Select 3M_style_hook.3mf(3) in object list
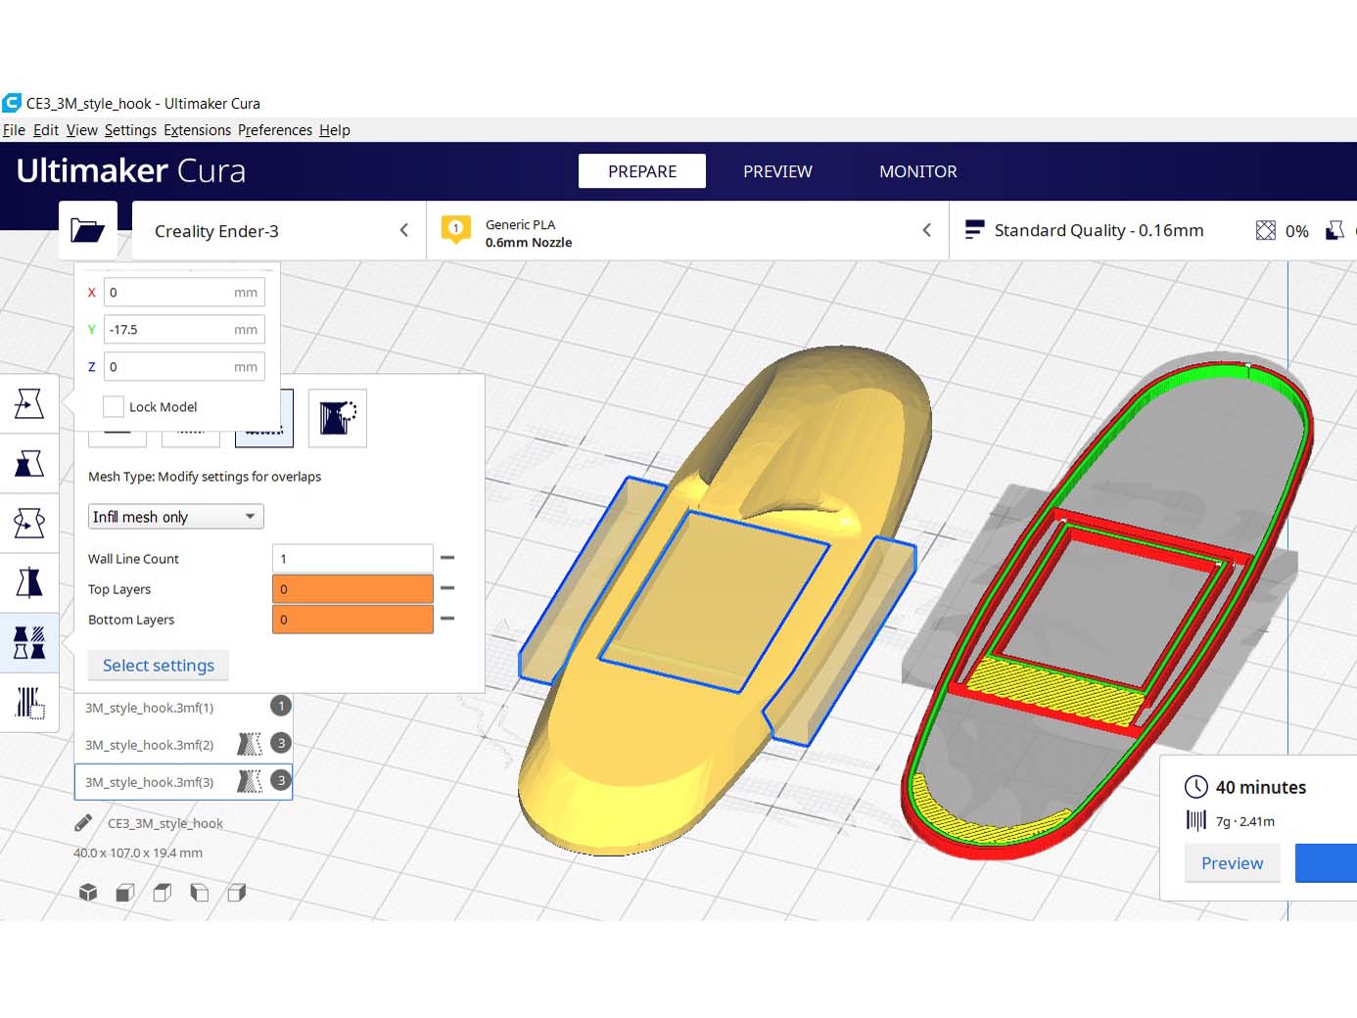1357x1018 pixels. pyautogui.click(x=183, y=781)
